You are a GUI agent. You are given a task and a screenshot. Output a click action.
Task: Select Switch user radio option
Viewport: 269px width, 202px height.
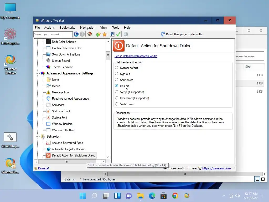pos(117,104)
